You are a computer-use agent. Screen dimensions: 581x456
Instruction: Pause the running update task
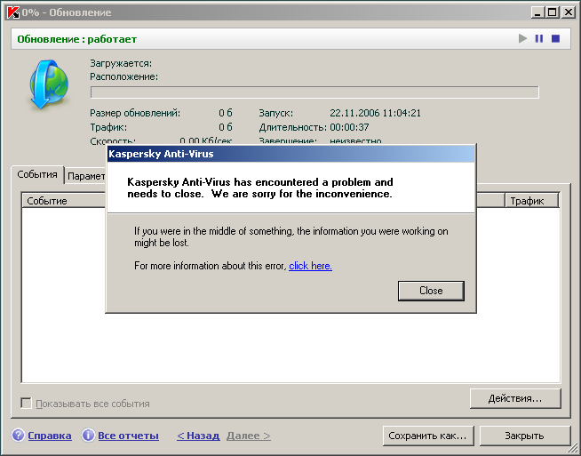click(539, 38)
